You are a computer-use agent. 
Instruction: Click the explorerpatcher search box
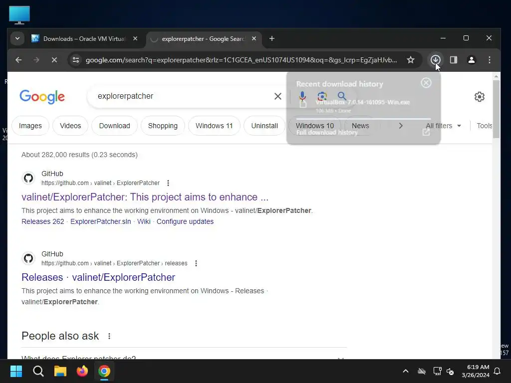[x=183, y=96]
